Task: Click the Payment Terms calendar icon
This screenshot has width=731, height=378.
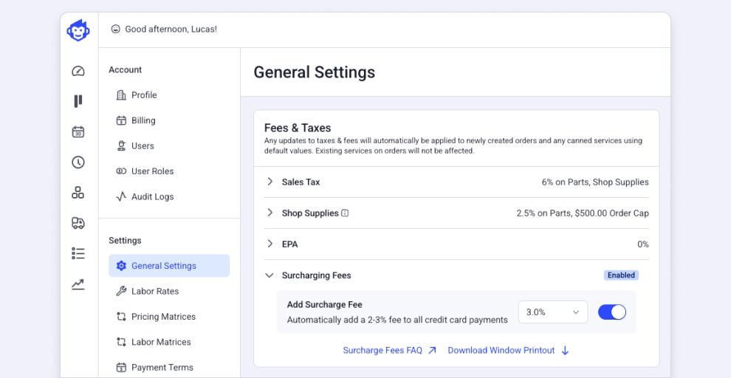Action: click(x=121, y=367)
